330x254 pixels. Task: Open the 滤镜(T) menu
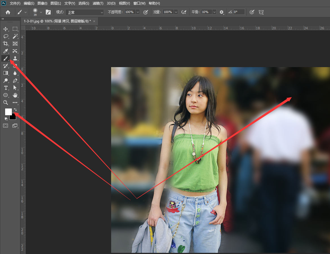98,3
